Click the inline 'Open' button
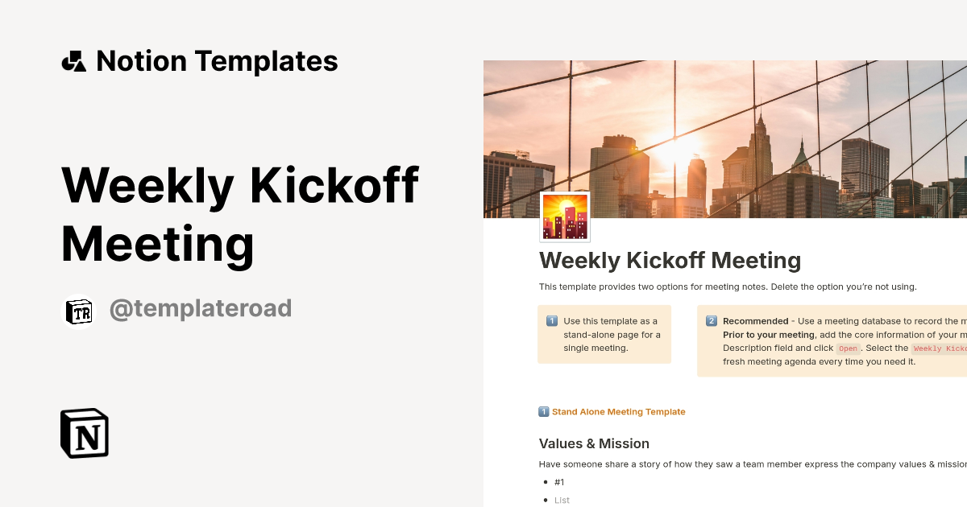This screenshot has width=967, height=507. pos(848,348)
